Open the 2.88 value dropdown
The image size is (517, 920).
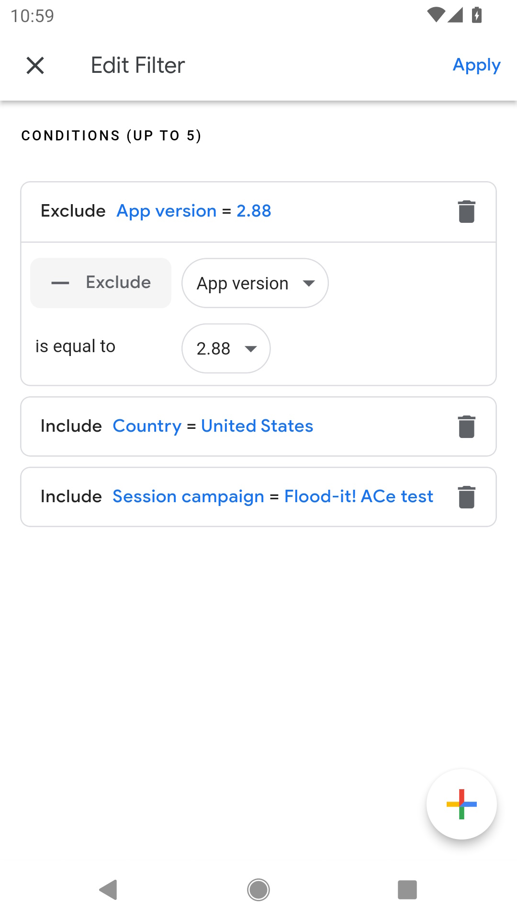pos(226,348)
